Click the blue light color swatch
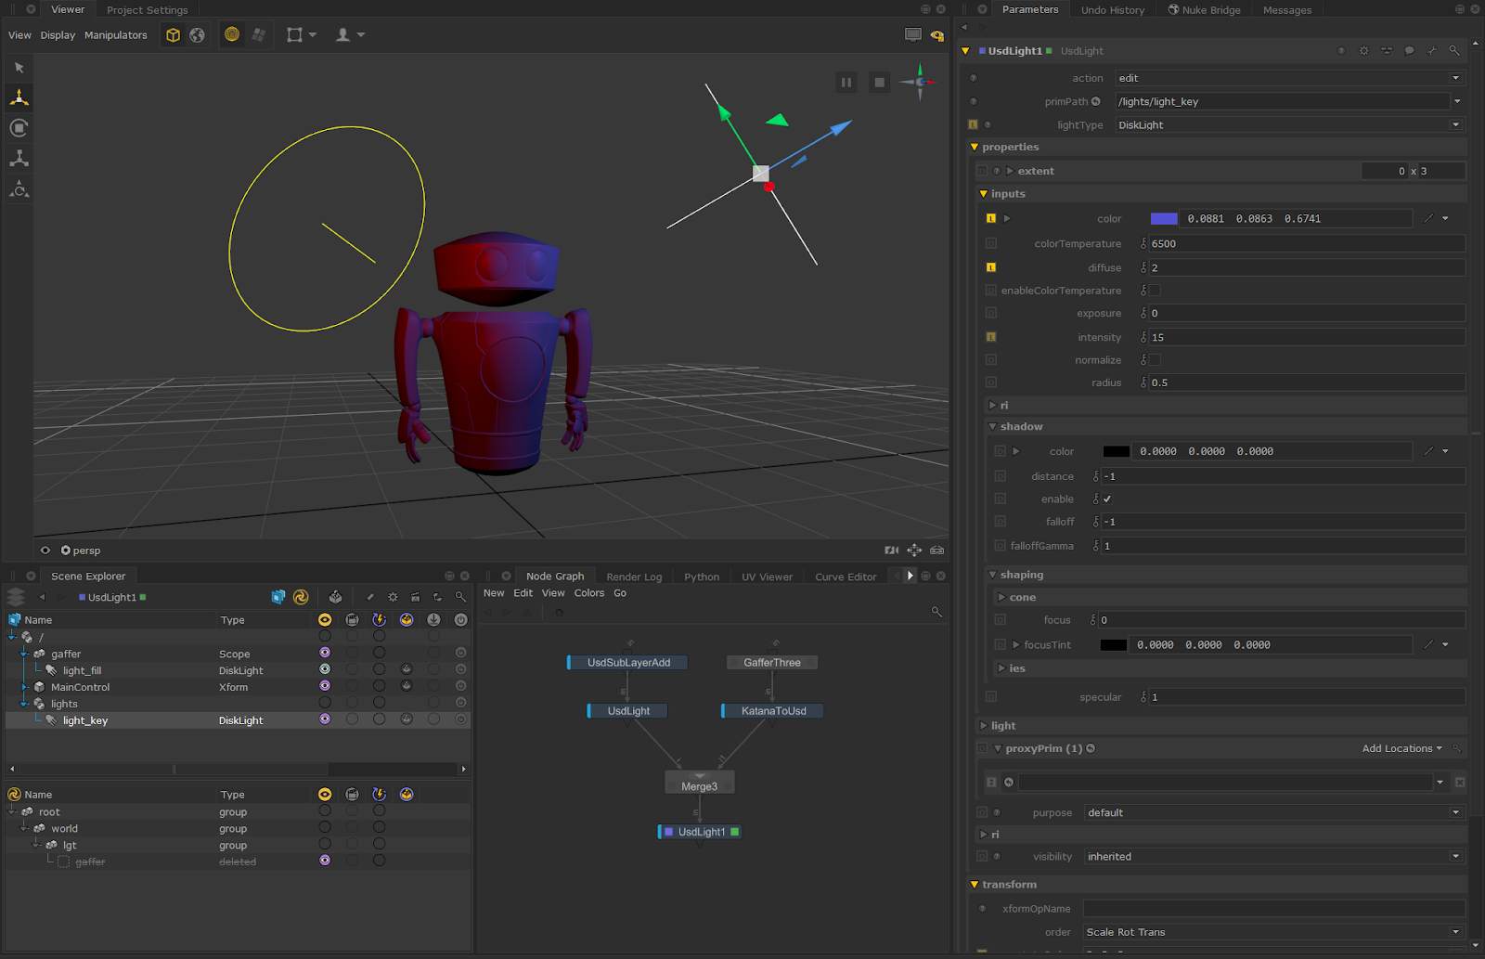The height and width of the screenshot is (959, 1485). click(x=1164, y=219)
